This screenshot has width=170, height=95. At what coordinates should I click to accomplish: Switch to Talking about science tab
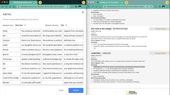tap(22, 2)
